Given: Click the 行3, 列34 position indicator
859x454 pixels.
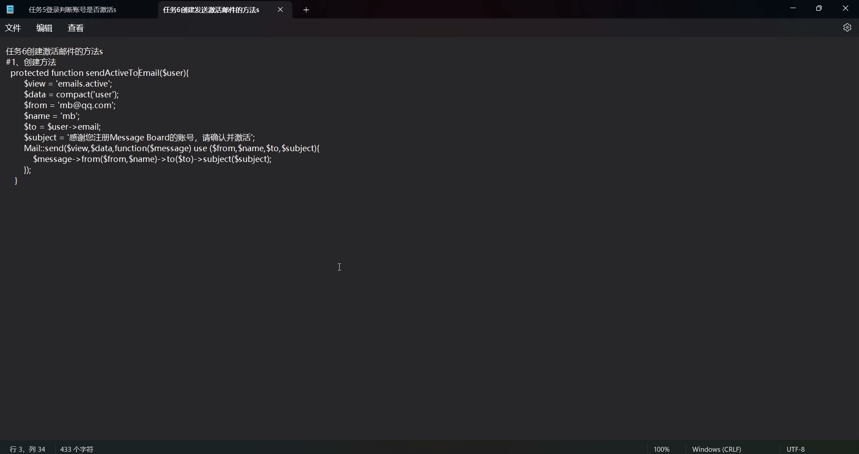Looking at the screenshot, I should pos(27,449).
